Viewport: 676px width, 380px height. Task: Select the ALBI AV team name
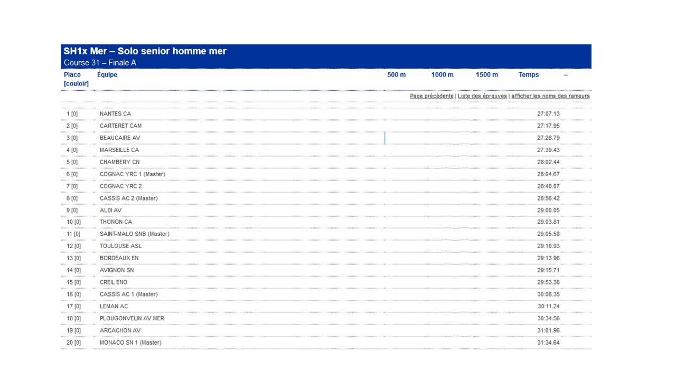tap(110, 211)
